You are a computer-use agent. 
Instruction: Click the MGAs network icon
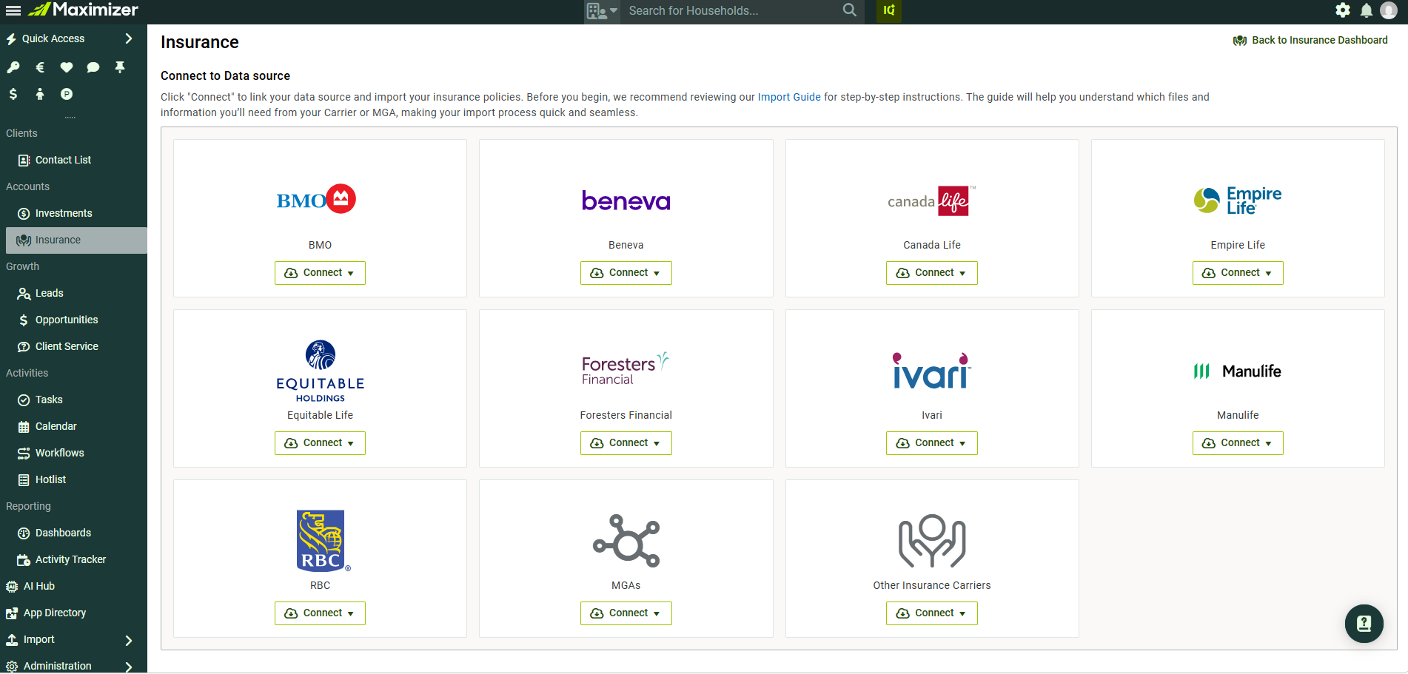click(x=626, y=541)
